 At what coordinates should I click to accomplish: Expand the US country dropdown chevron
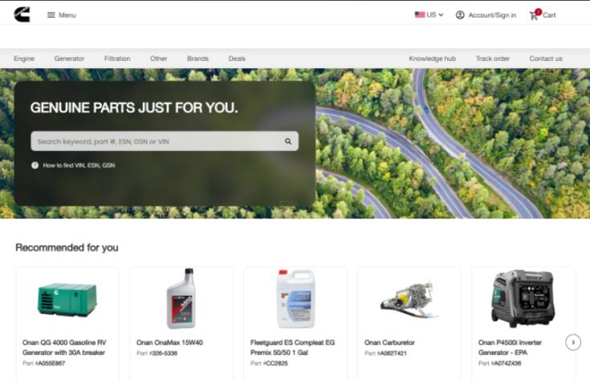click(441, 15)
